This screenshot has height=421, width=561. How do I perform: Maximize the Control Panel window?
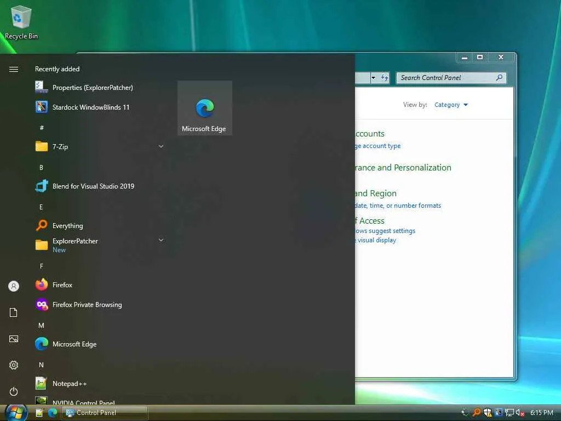tap(480, 57)
